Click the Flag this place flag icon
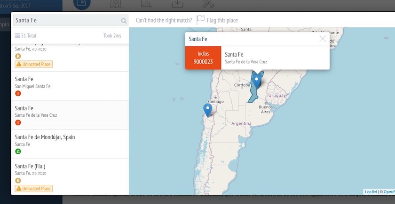Screen dimensions: 395x204 [x=200, y=20]
